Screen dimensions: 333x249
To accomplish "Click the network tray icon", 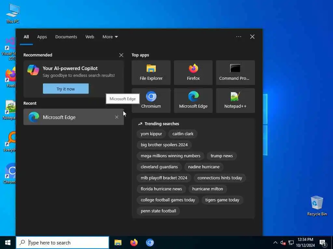I will pyautogui.click(x=291, y=243).
